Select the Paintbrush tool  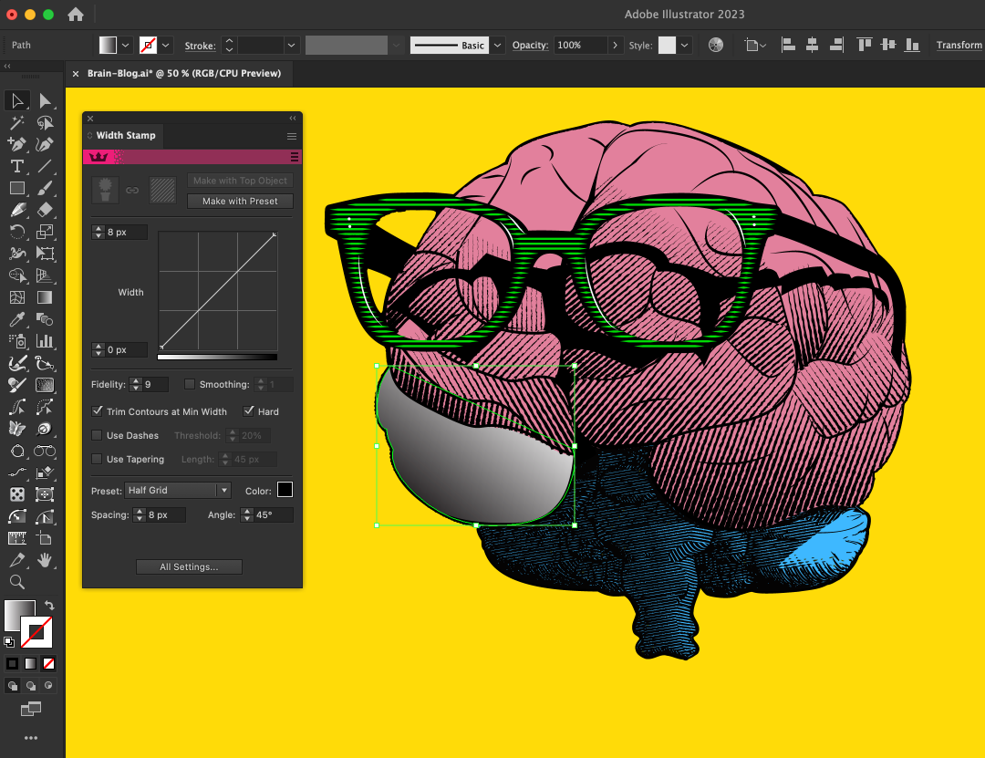[45, 188]
